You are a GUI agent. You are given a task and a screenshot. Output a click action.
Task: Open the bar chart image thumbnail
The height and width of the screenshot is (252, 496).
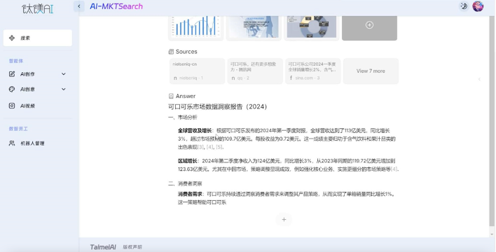[195, 27]
